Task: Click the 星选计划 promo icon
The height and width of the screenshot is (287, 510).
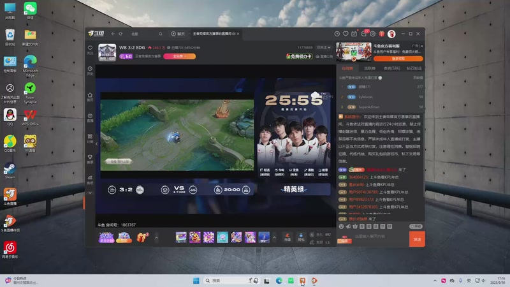Action: pos(106,237)
